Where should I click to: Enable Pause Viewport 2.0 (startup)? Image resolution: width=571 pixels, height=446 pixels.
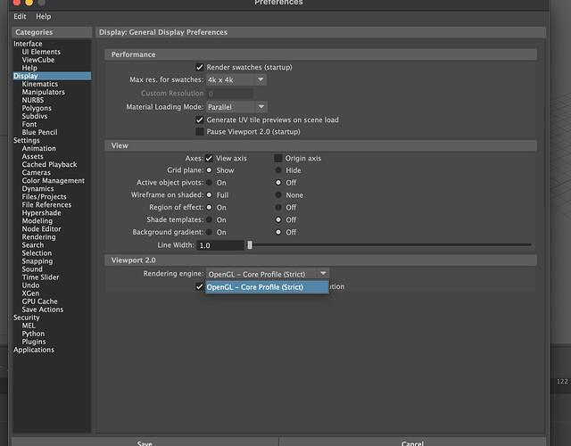(200, 131)
